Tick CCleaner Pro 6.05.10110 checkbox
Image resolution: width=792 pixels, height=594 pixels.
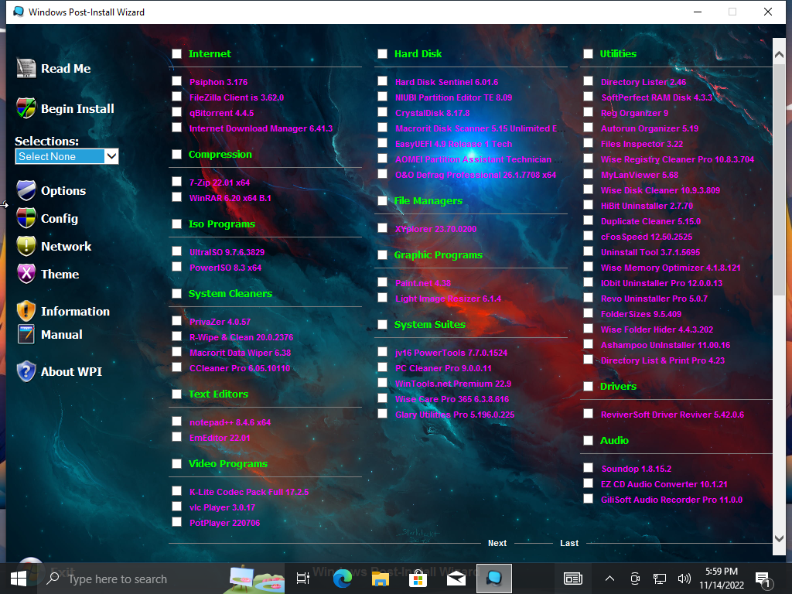(x=176, y=367)
